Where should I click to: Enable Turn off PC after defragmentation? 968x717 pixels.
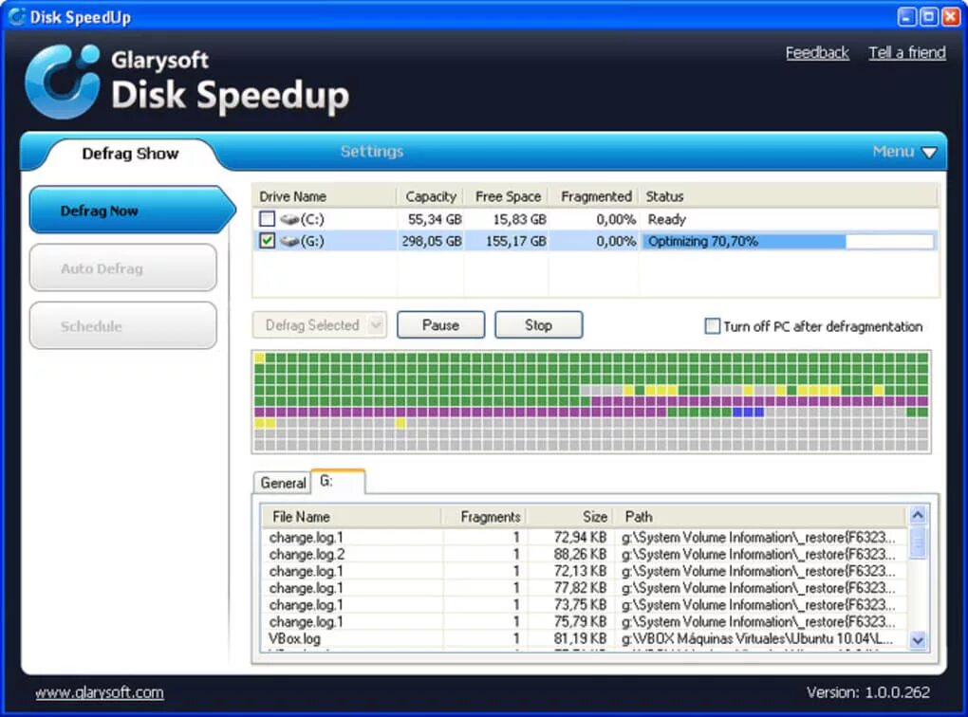click(712, 326)
